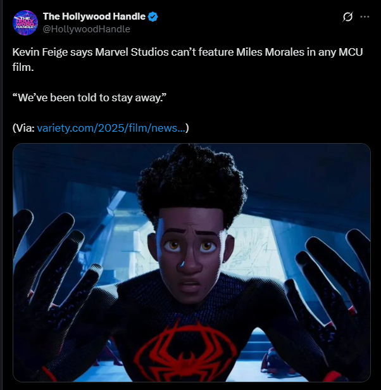Image resolution: width=381 pixels, height=390 pixels.
Task: Click the Kevin Feige tweet text
Action: pos(187,60)
